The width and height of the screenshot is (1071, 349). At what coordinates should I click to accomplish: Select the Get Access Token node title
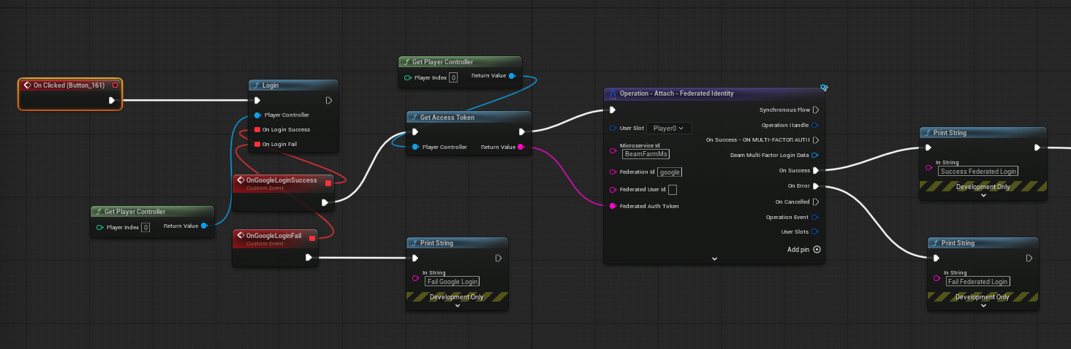click(447, 118)
